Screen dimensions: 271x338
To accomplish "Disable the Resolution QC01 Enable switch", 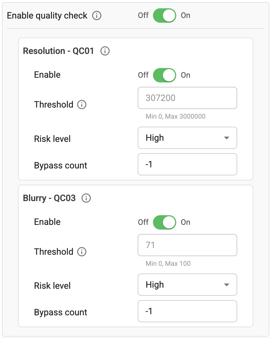I will 164,75.
